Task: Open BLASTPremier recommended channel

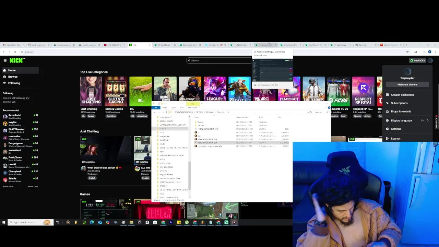Action: 21,131
